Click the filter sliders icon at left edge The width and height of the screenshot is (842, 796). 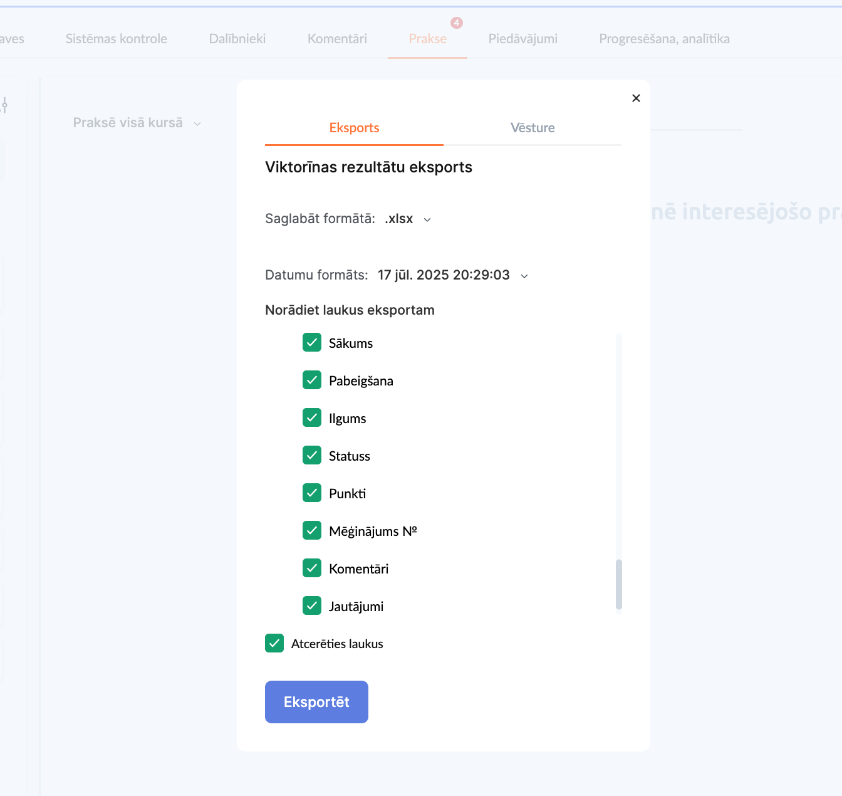(x=4, y=105)
